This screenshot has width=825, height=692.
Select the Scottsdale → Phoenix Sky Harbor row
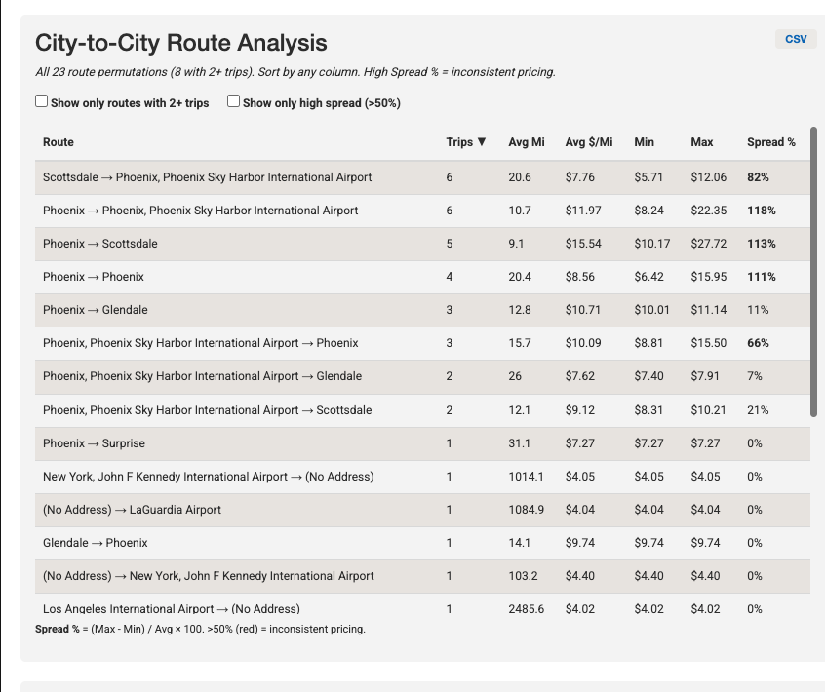207,177
